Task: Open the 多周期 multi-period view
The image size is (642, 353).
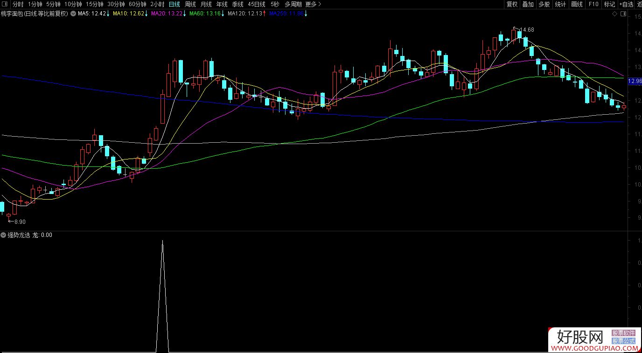Action: [x=293, y=4]
